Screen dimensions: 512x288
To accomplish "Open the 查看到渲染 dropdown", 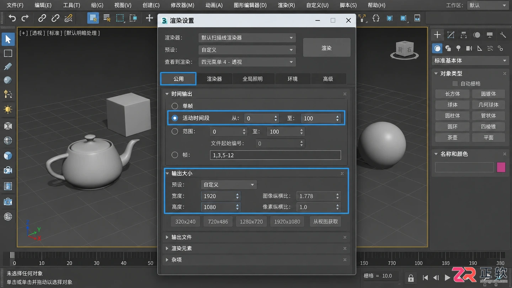I will click(247, 62).
